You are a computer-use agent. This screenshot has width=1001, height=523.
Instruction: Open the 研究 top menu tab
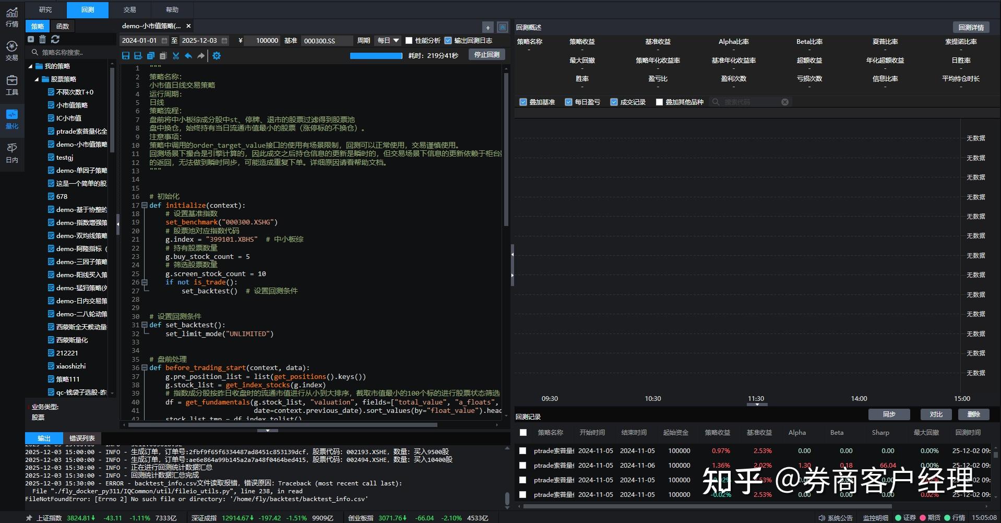point(45,9)
